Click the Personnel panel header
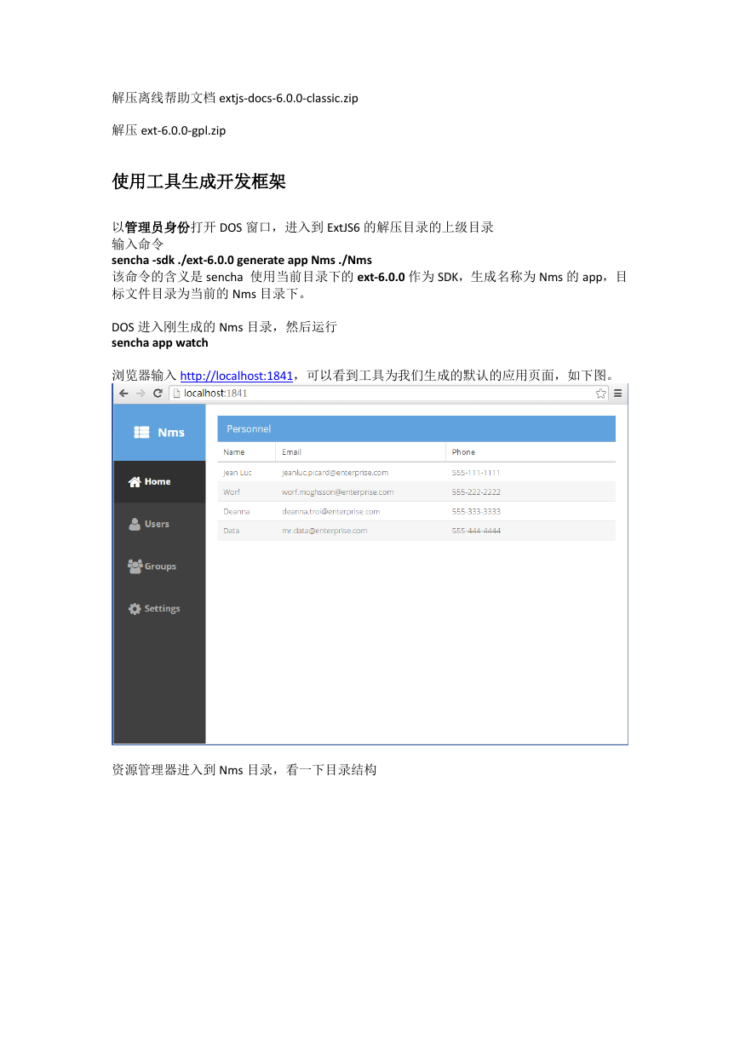The width and height of the screenshot is (740, 1046). [416, 428]
